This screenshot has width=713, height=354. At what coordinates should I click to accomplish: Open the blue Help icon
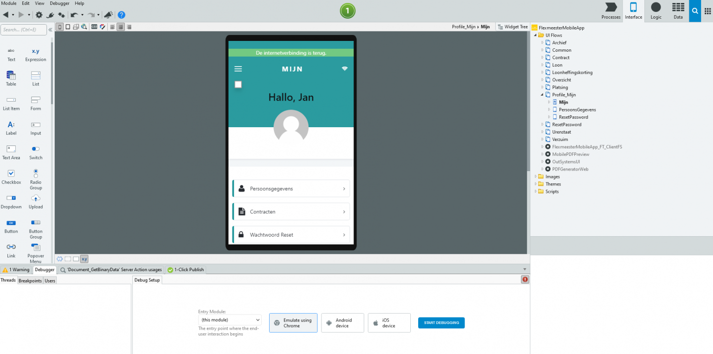121,14
